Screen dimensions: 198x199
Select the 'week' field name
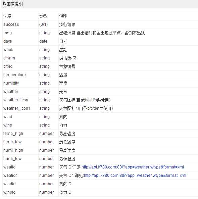pos(8,50)
